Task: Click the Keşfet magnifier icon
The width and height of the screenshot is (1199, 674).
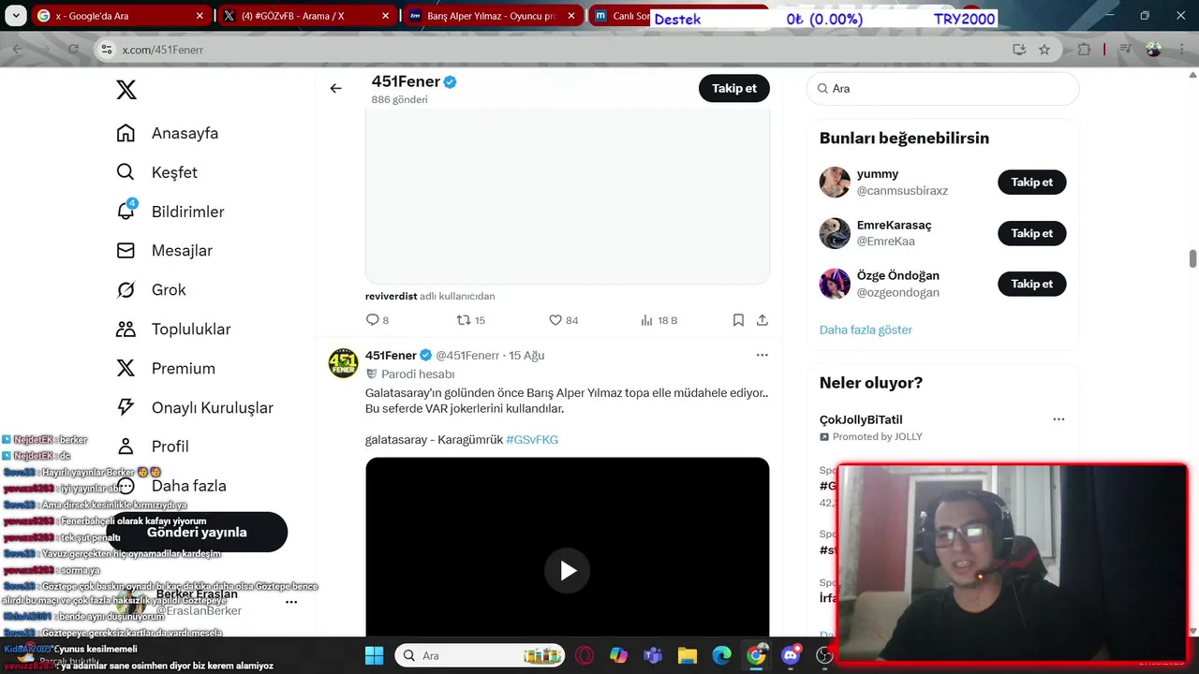Action: (126, 172)
